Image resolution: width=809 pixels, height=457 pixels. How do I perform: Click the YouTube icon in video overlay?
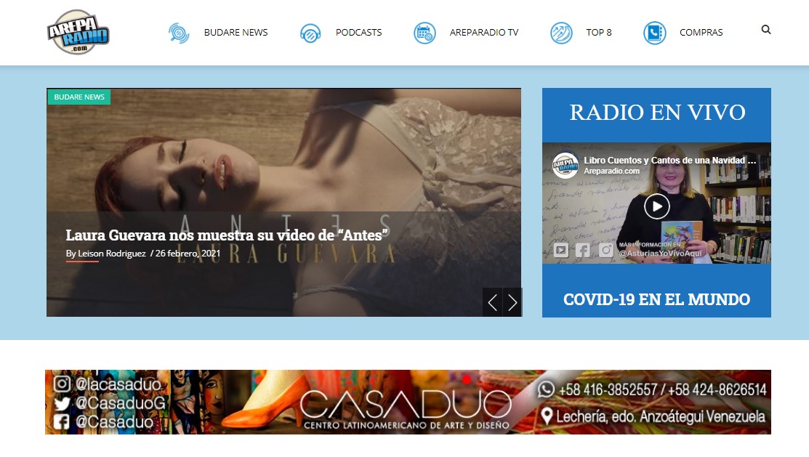(561, 251)
